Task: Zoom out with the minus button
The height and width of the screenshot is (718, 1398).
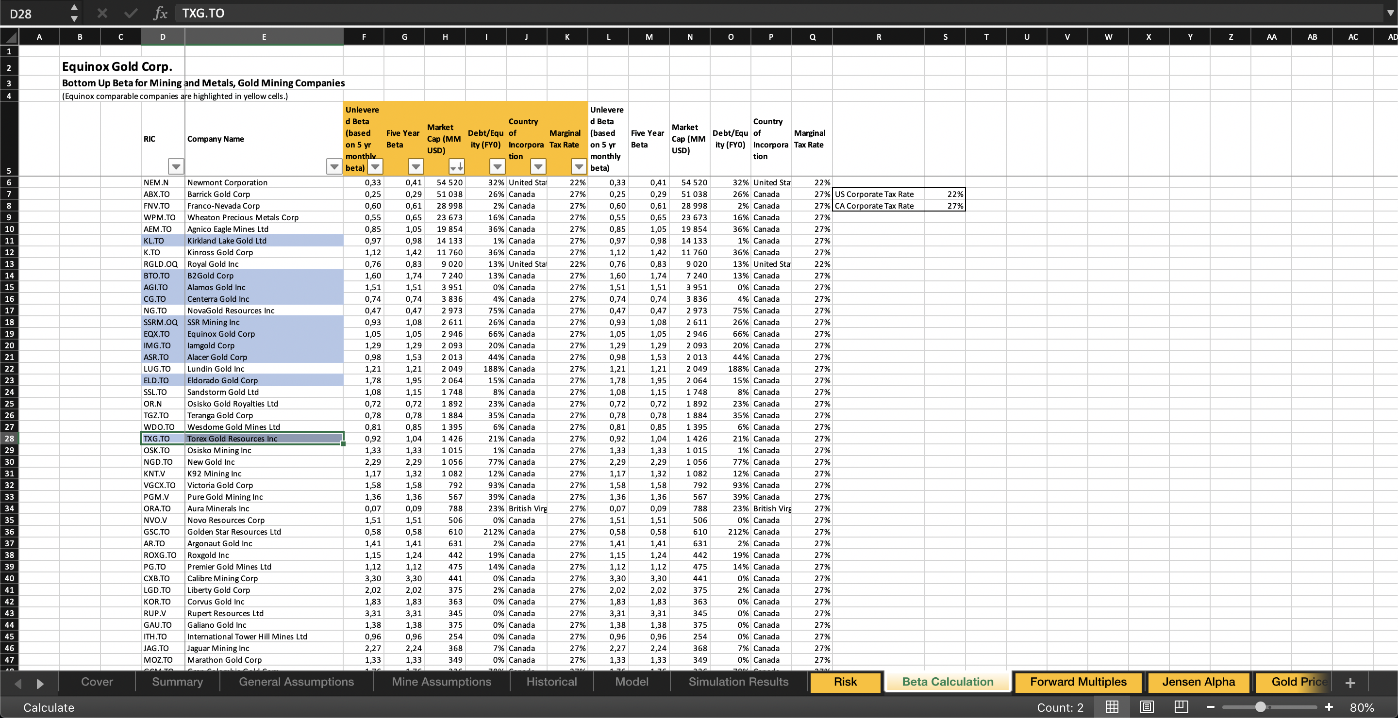Action: [1210, 707]
